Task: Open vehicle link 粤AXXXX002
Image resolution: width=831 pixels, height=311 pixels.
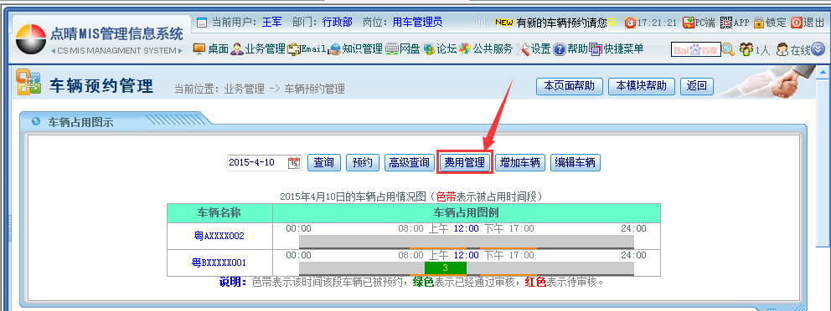Action: pyautogui.click(x=219, y=236)
